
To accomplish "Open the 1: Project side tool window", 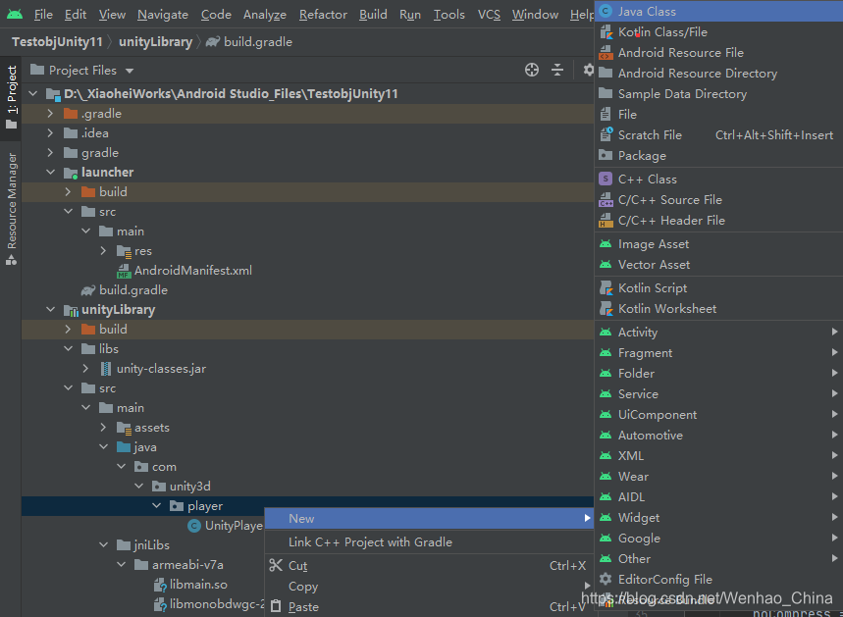I will pos(12,97).
